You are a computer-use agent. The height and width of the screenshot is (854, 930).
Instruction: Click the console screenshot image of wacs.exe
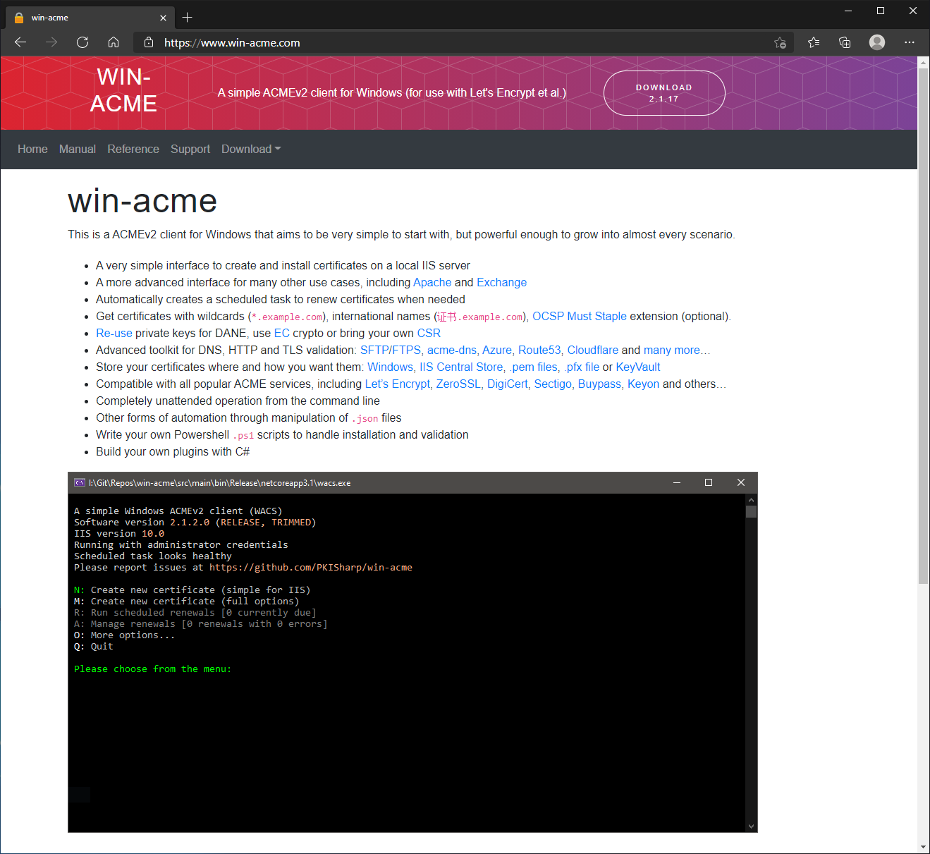tap(412, 652)
